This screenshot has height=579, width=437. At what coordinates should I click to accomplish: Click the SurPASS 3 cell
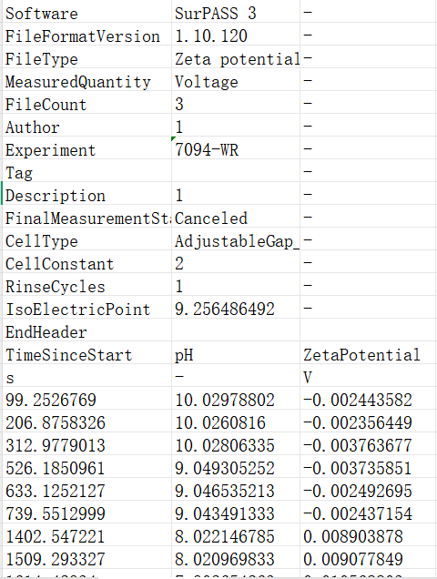(236, 12)
